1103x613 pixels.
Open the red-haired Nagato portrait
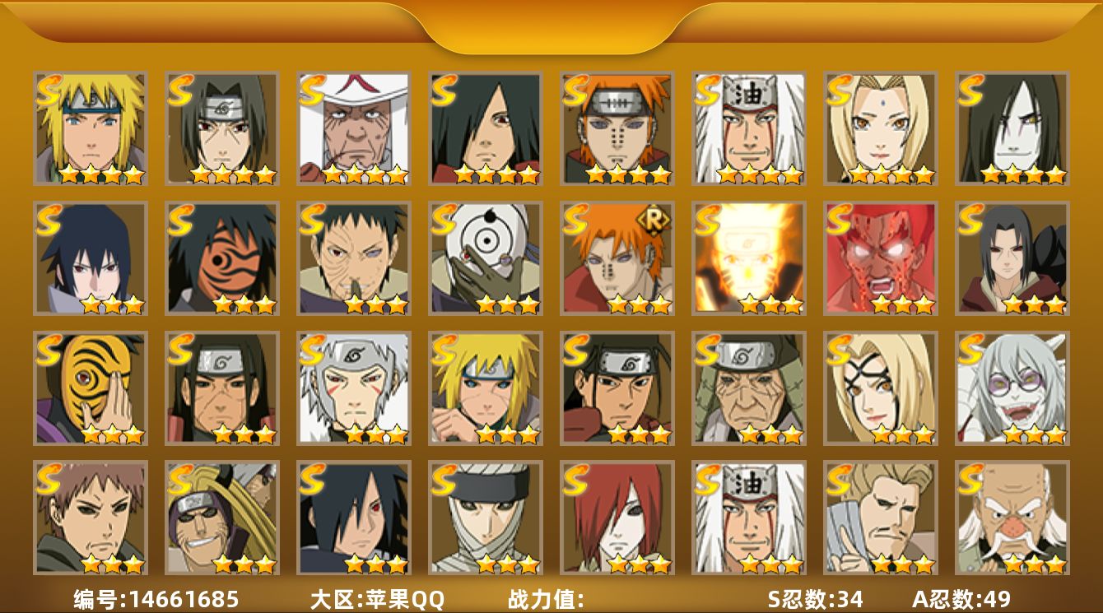(617, 518)
